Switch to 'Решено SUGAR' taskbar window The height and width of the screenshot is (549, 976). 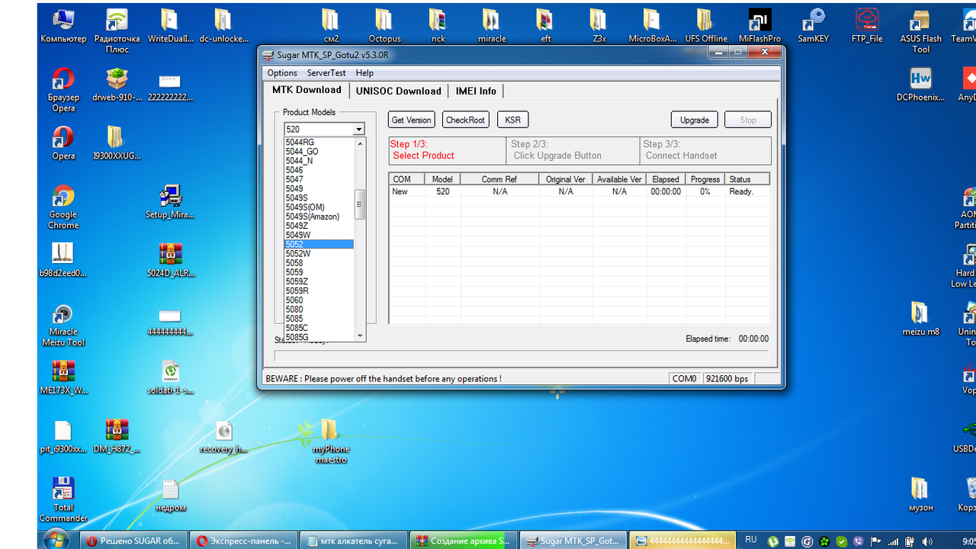pos(133,541)
